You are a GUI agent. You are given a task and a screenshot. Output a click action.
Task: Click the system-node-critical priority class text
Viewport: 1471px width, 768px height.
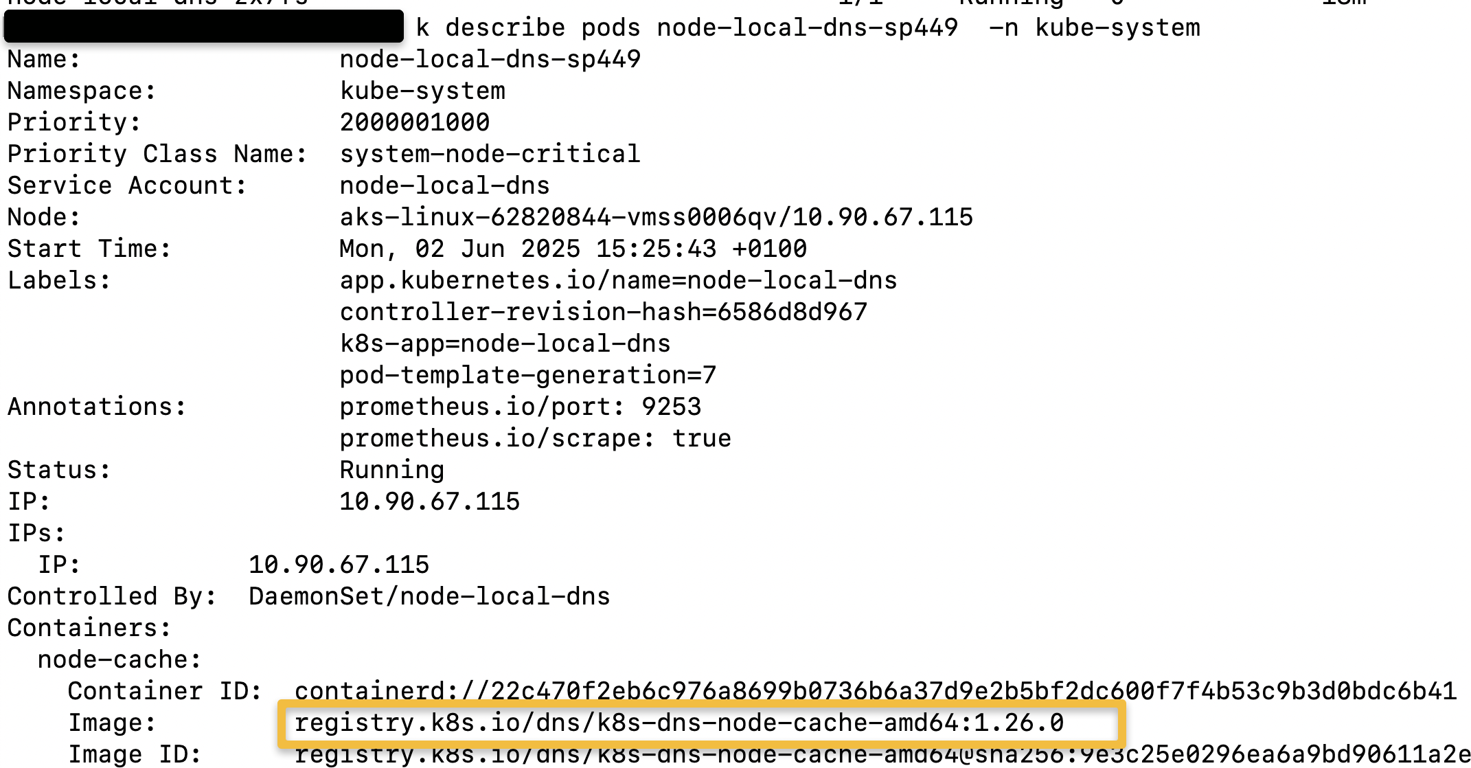pos(490,154)
